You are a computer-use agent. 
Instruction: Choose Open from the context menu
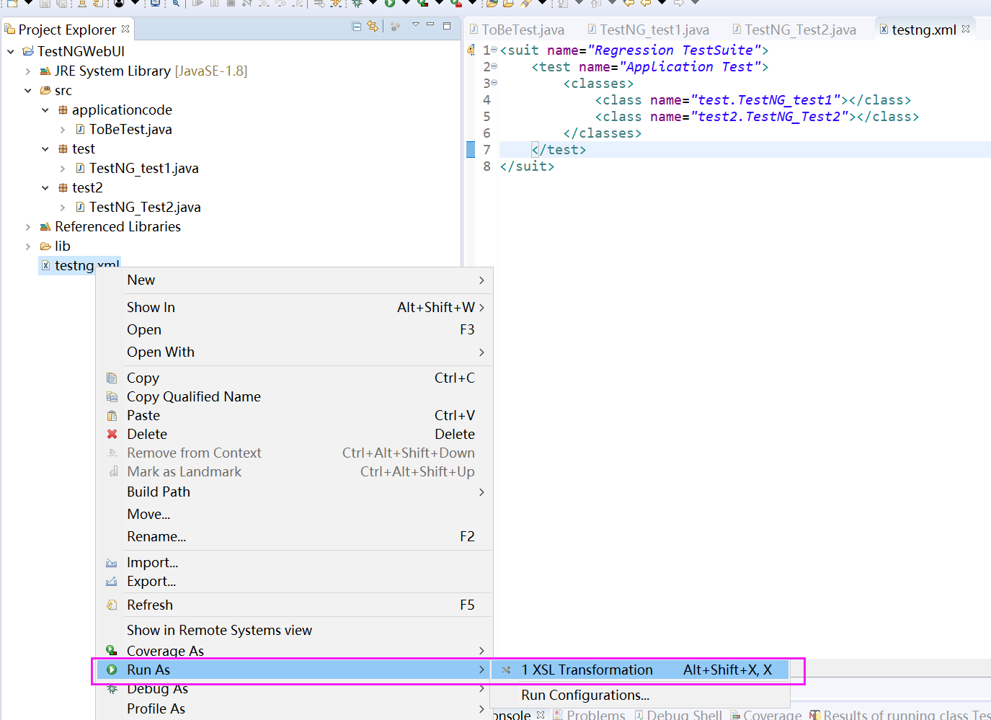295,330
